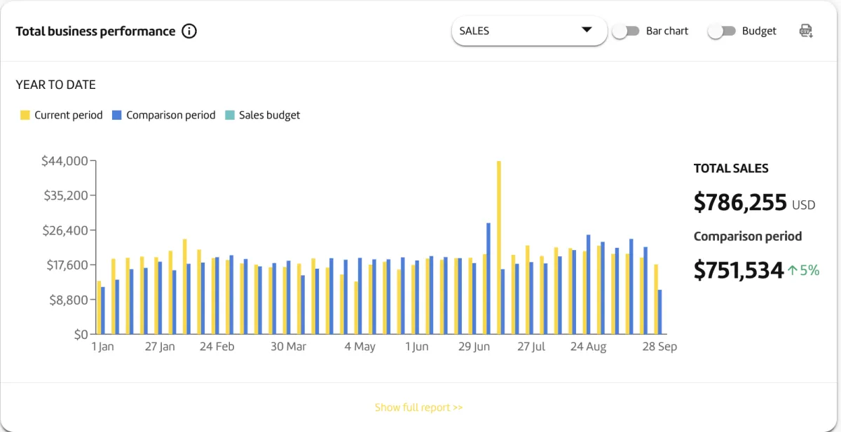841x432 pixels.
Task: Click the green up-arrow next to 5%
Action: tap(792, 270)
